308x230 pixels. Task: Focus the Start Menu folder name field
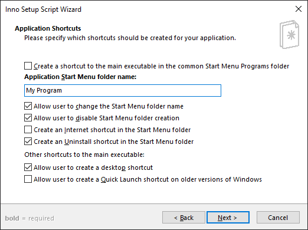123,90
